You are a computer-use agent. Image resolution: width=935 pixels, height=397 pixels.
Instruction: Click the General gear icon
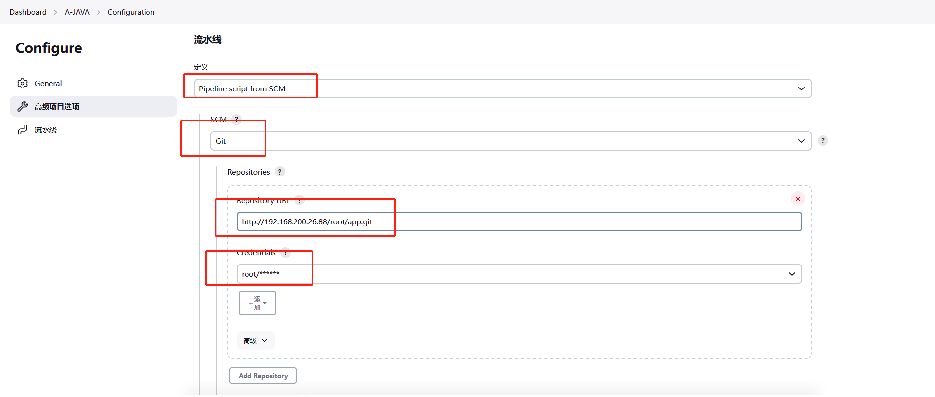(x=22, y=84)
